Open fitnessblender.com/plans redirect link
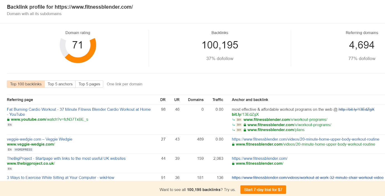 click(276, 130)
